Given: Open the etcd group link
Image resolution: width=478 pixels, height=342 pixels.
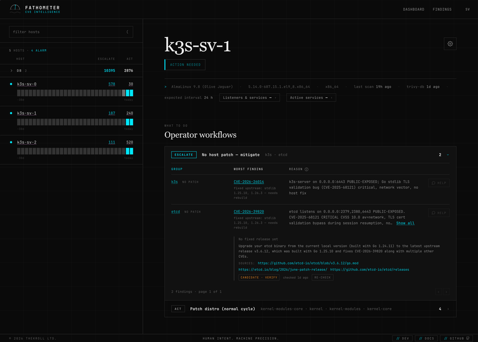Looking at the screenshot, I should (x=176, y=212).
